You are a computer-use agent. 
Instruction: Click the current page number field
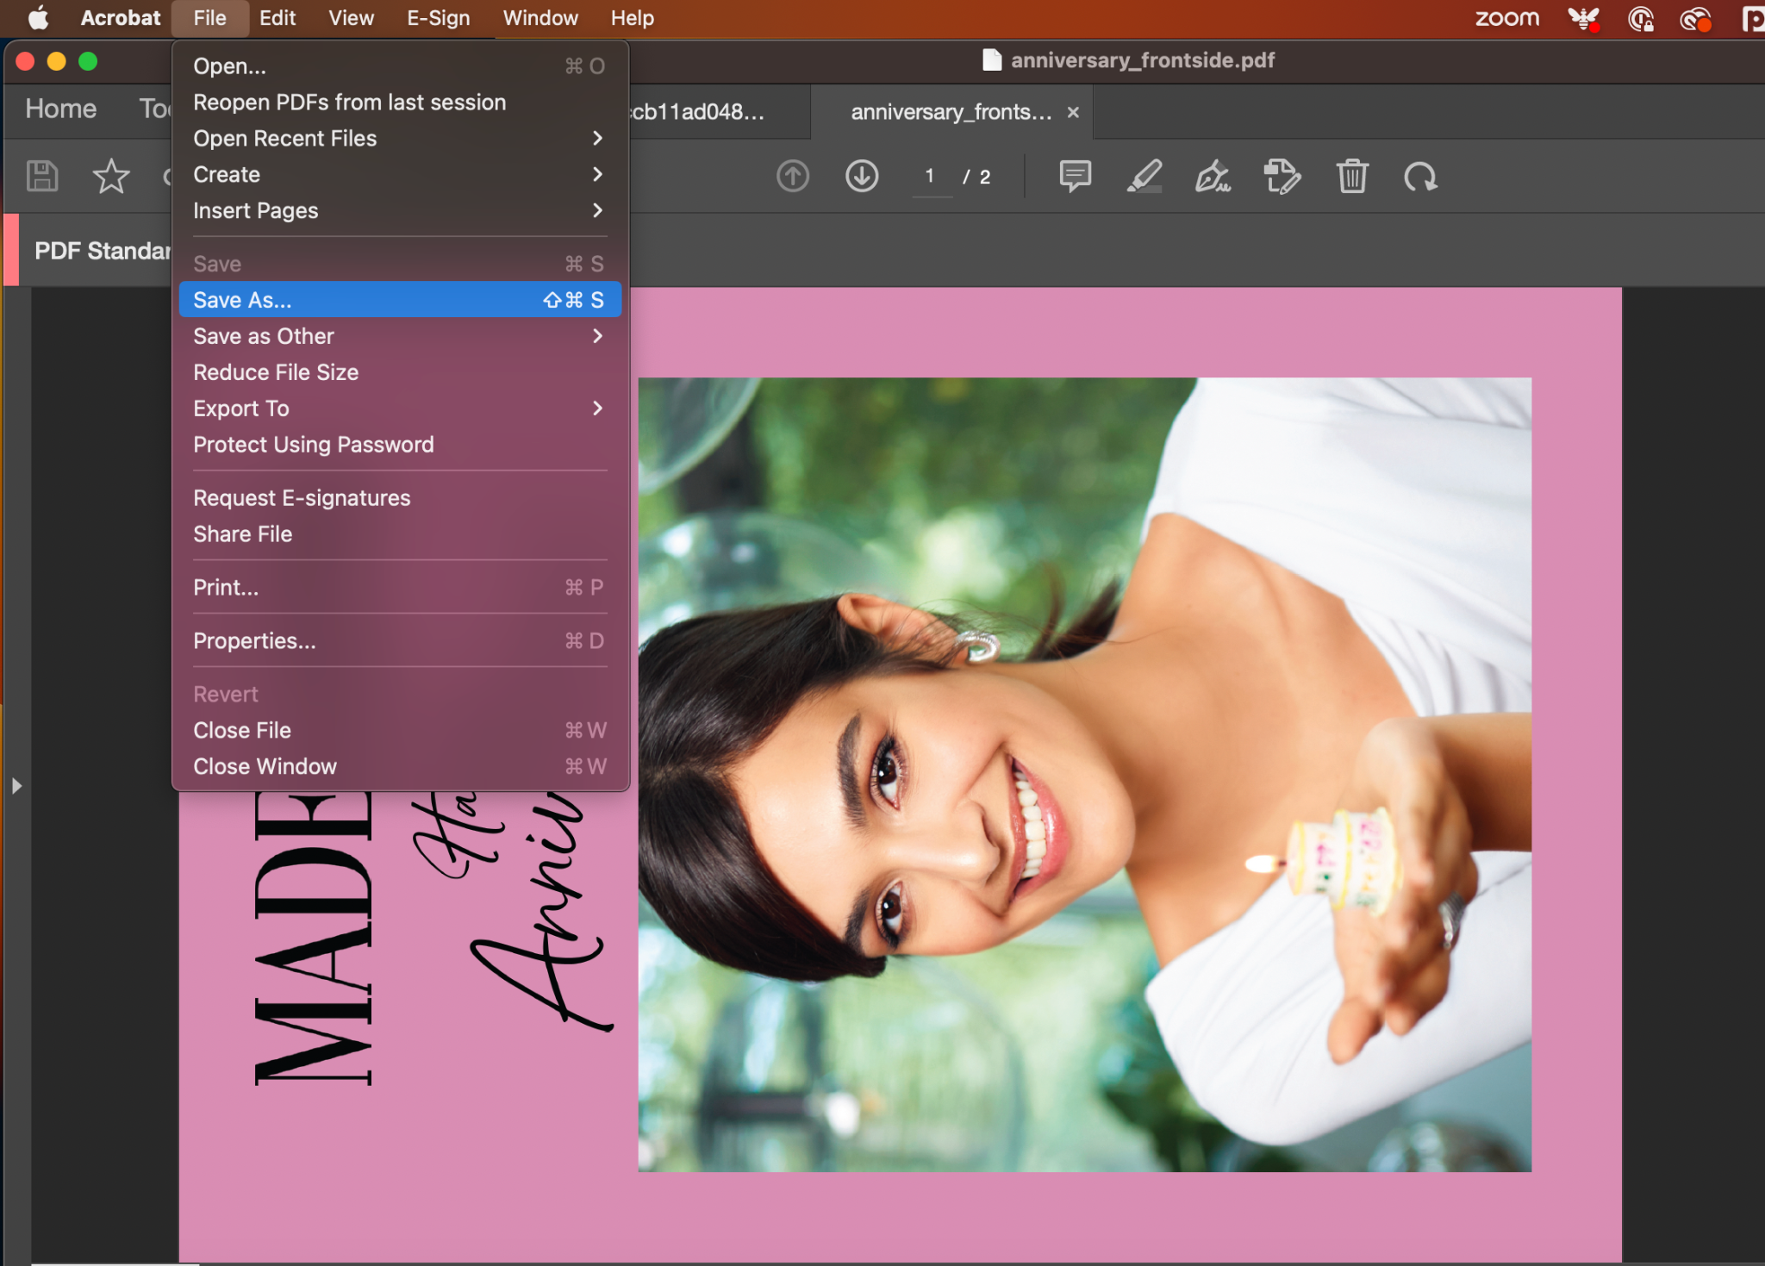[930, 177]
